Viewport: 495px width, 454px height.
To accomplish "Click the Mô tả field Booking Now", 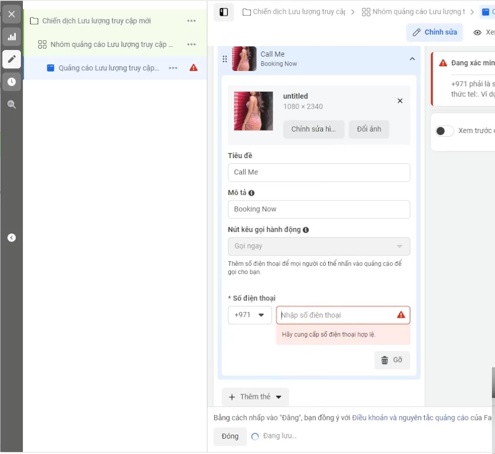I will (319, 209).
